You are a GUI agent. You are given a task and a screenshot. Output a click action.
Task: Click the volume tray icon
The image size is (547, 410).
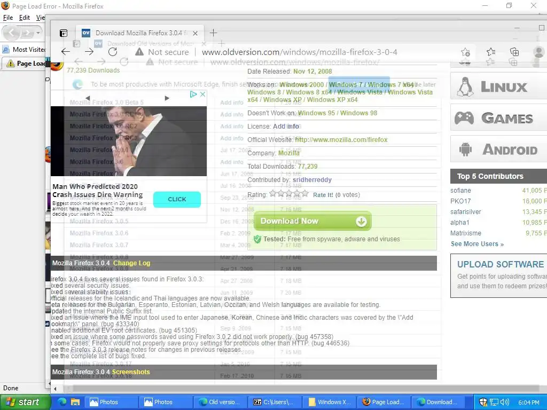(x=504, y=402)
